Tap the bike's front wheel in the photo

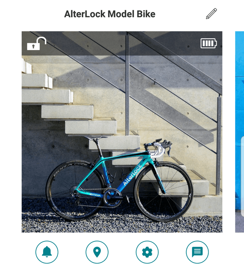[x=164, y=192]
